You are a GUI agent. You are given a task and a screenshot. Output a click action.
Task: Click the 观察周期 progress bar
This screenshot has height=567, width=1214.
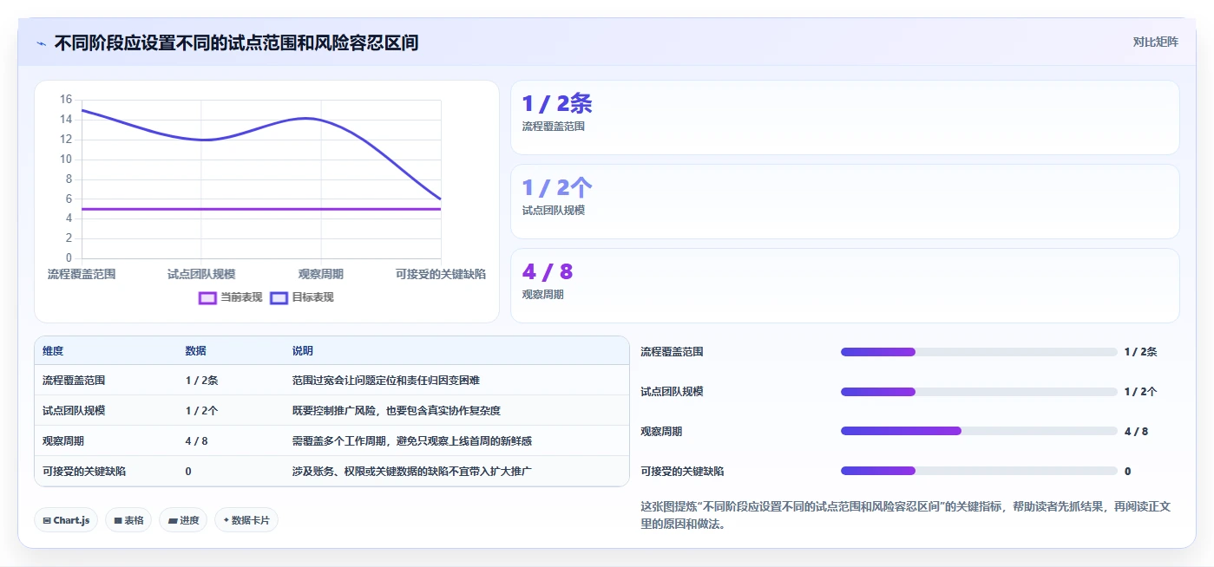coord(978,432)
